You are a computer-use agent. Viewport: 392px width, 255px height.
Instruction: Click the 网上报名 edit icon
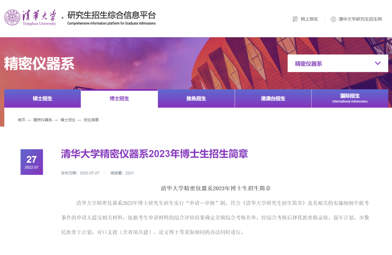(x=295, y=19)
